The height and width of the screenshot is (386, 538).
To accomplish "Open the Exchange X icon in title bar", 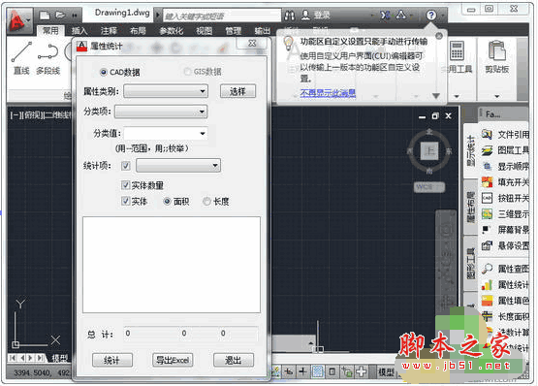I will tap(385, 16).
